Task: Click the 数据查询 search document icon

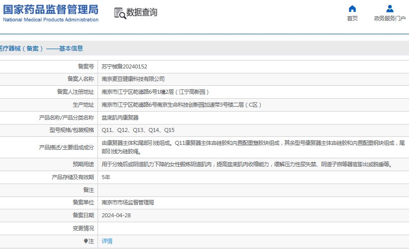Action: (120, 13)
